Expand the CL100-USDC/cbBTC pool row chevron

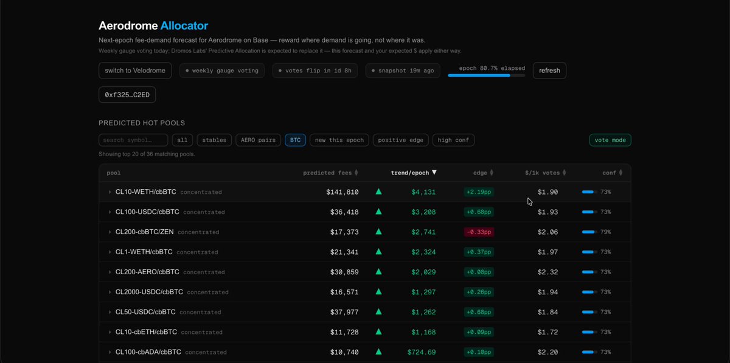pos(110,212)
